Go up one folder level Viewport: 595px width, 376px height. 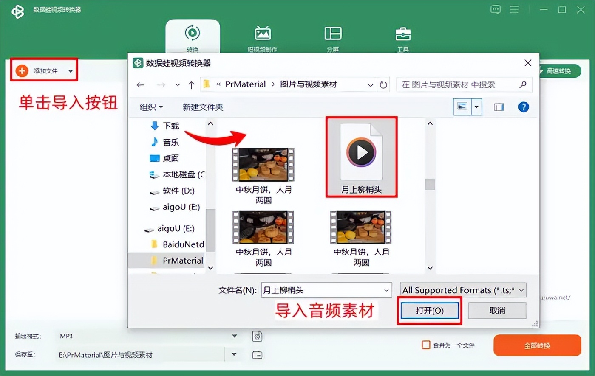pyautogui.click(x=191, y=85)
